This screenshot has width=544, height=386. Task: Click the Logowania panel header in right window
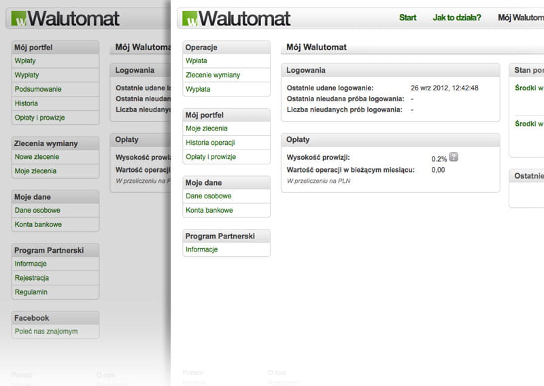[390, 71]
